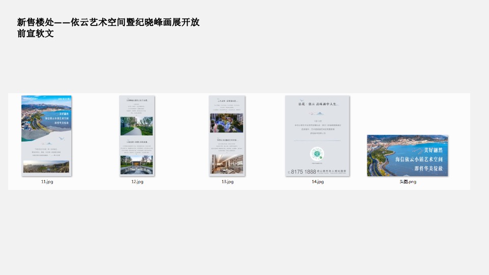Click the subtitle 前宣软文
Image resolution: width=489 pixels, height=275 pixels.
coord(35,34)
